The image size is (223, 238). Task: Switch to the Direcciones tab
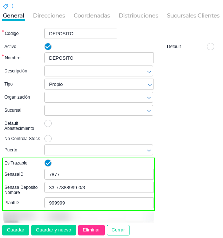point(49,16)
